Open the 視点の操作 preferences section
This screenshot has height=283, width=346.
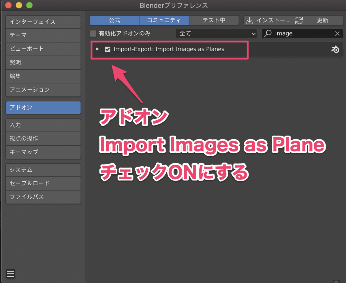coord(43,138)
